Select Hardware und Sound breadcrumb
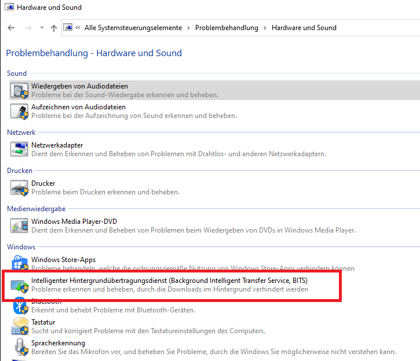Image resolution: width=420 pixels, height=361 pixels. click(x=304, y=28)
